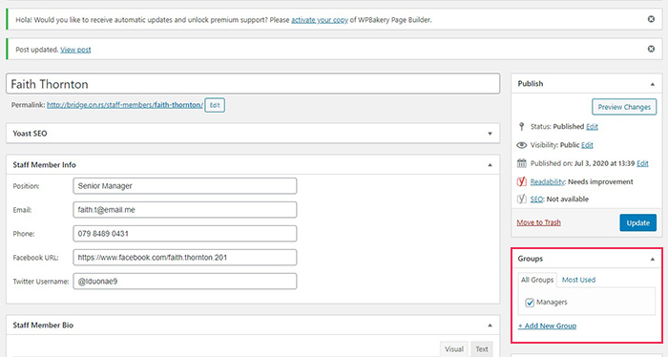The image size is (668, 357).
Task: Focus the Phone field
Action: coord(185,234)
